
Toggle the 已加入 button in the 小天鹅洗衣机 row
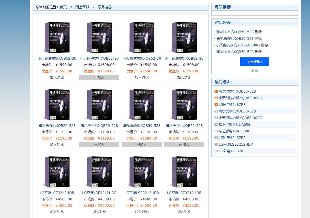(99, 78)
